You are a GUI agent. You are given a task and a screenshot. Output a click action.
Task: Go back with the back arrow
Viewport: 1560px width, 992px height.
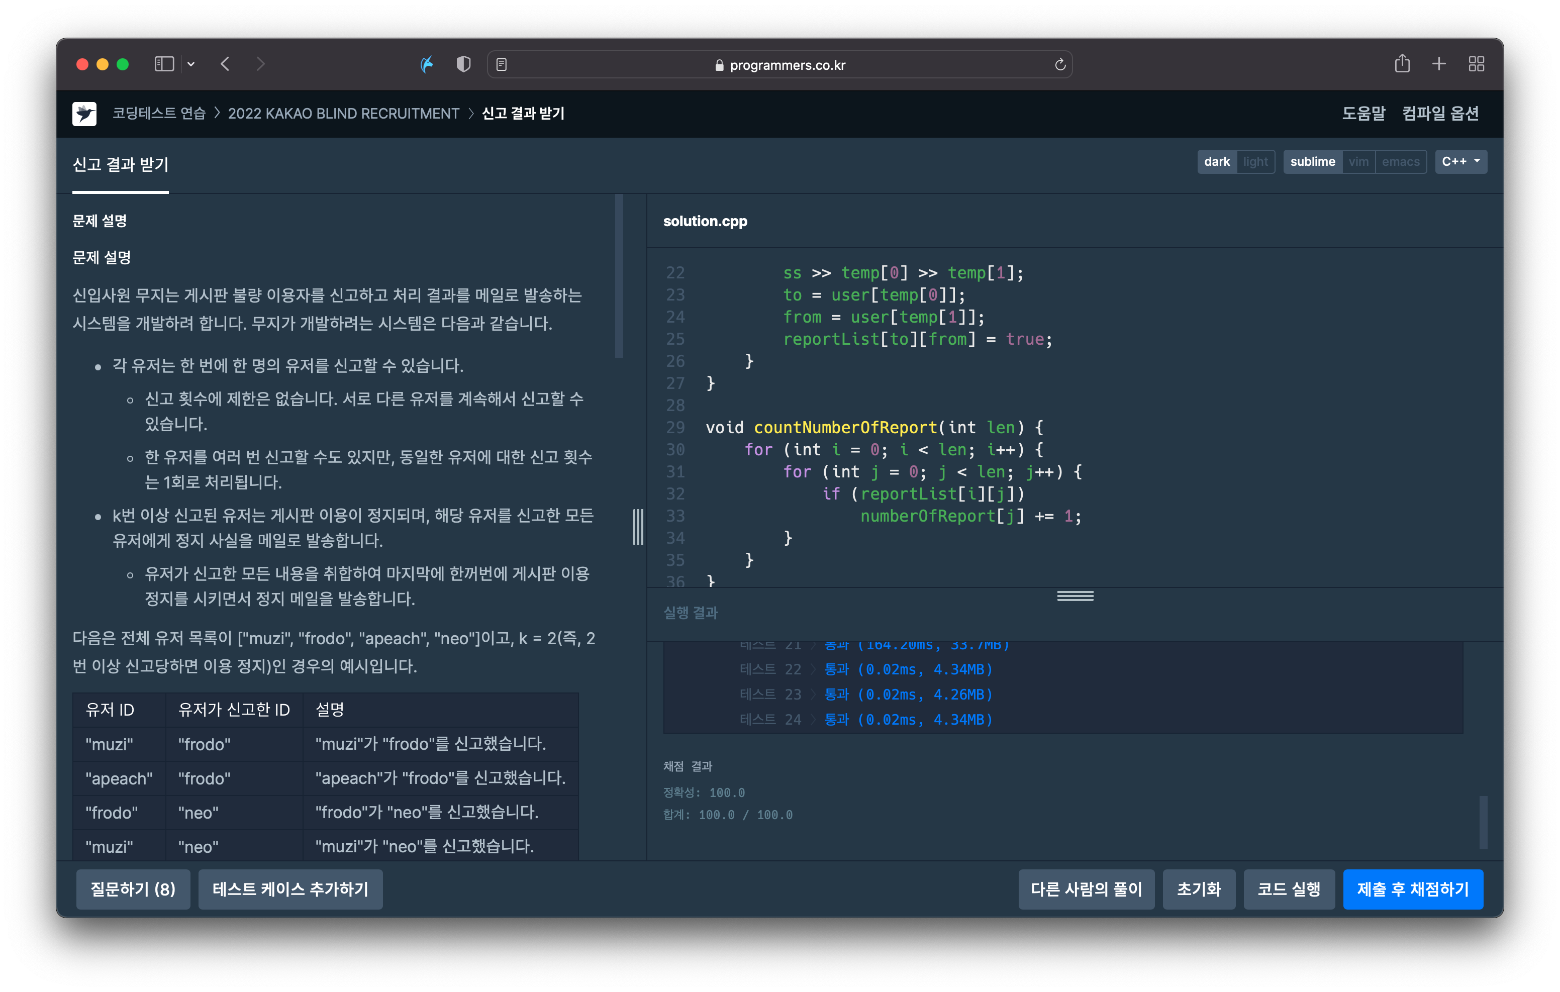point(225,64)
